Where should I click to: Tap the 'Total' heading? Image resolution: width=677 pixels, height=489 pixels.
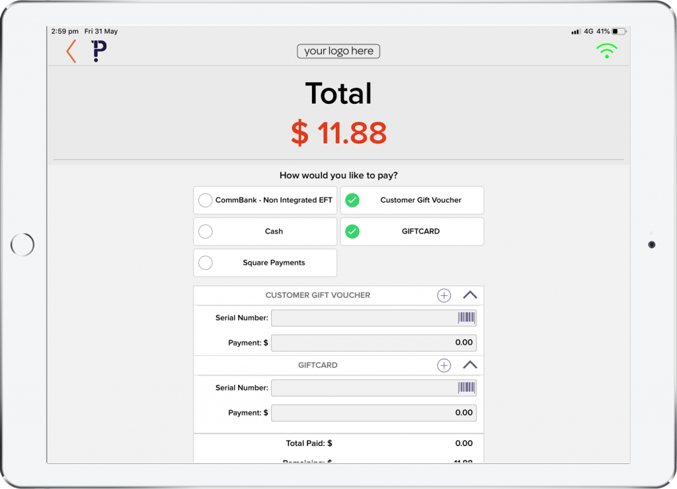click(x=338, y=93)
